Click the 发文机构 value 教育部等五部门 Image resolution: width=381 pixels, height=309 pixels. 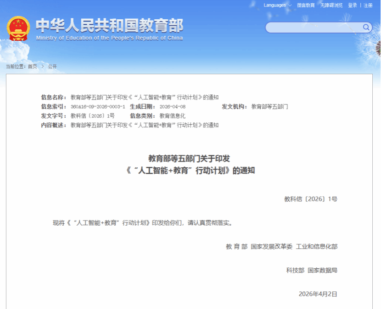[269, 107]
